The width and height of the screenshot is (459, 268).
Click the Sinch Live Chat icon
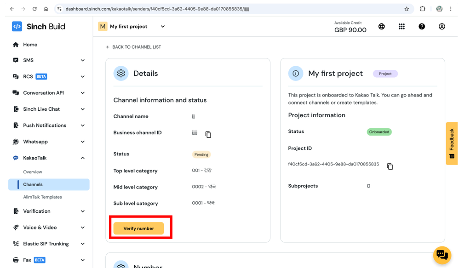tap(16, 109)
